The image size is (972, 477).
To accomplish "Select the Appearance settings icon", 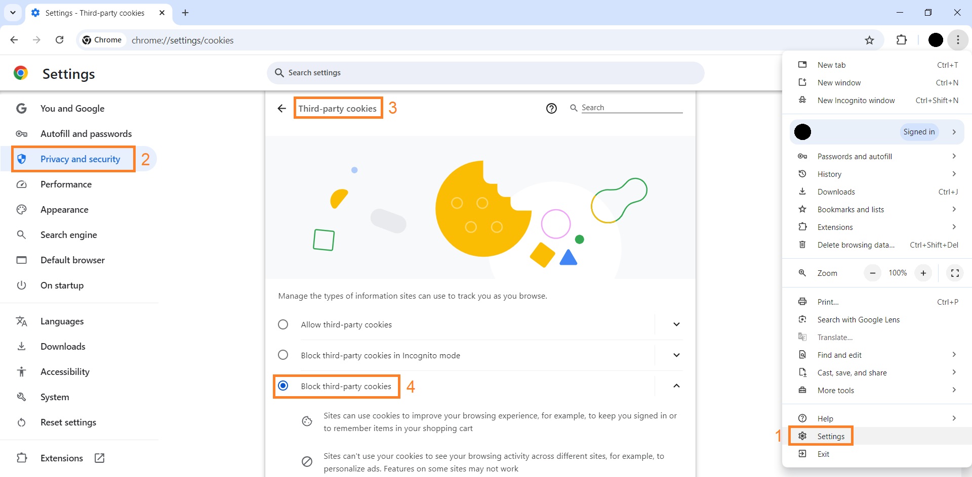I will tap(22, 209).
